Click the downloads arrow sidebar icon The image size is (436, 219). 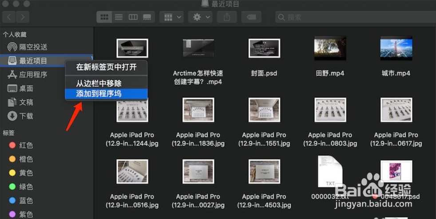click(x=12, y=116)
